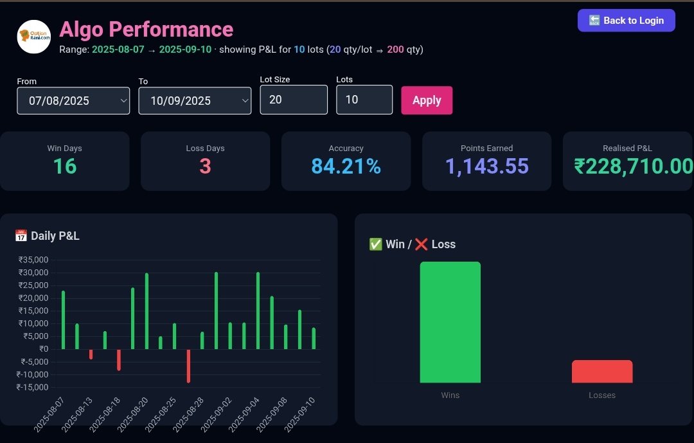The height and width of the screenshot is (443, 694).
Task: Click the Losses axis label
Action: [602, 395]
